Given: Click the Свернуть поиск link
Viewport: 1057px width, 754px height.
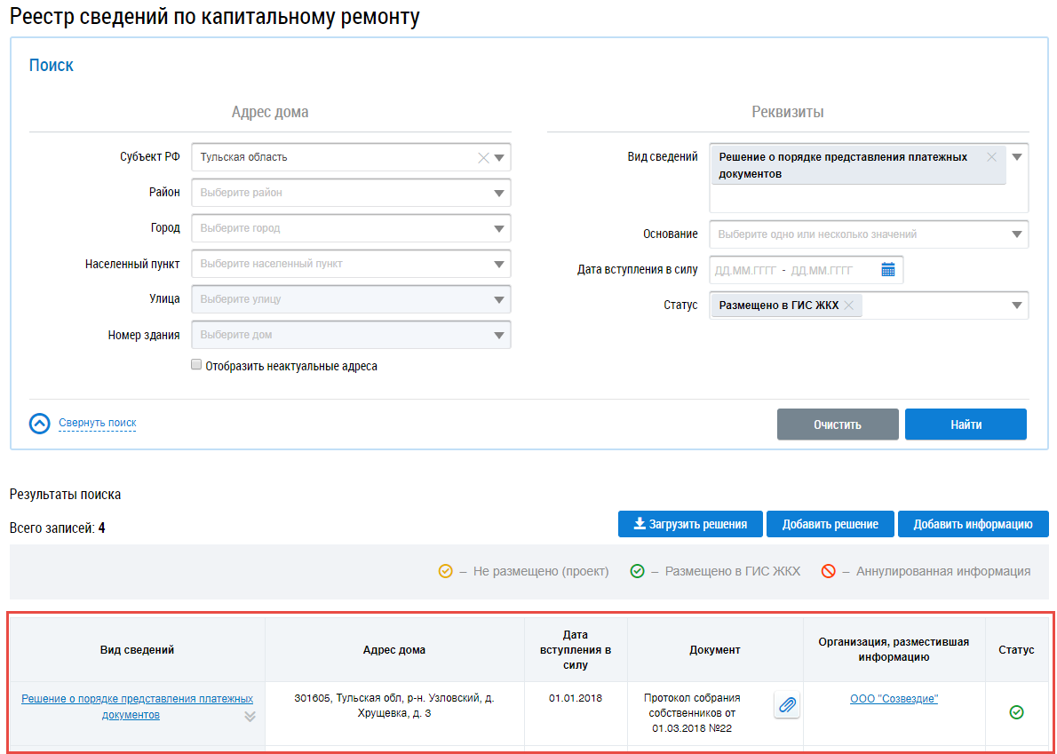Looking at the screenshot, I should pyautogui.click(x=98, y=423).
